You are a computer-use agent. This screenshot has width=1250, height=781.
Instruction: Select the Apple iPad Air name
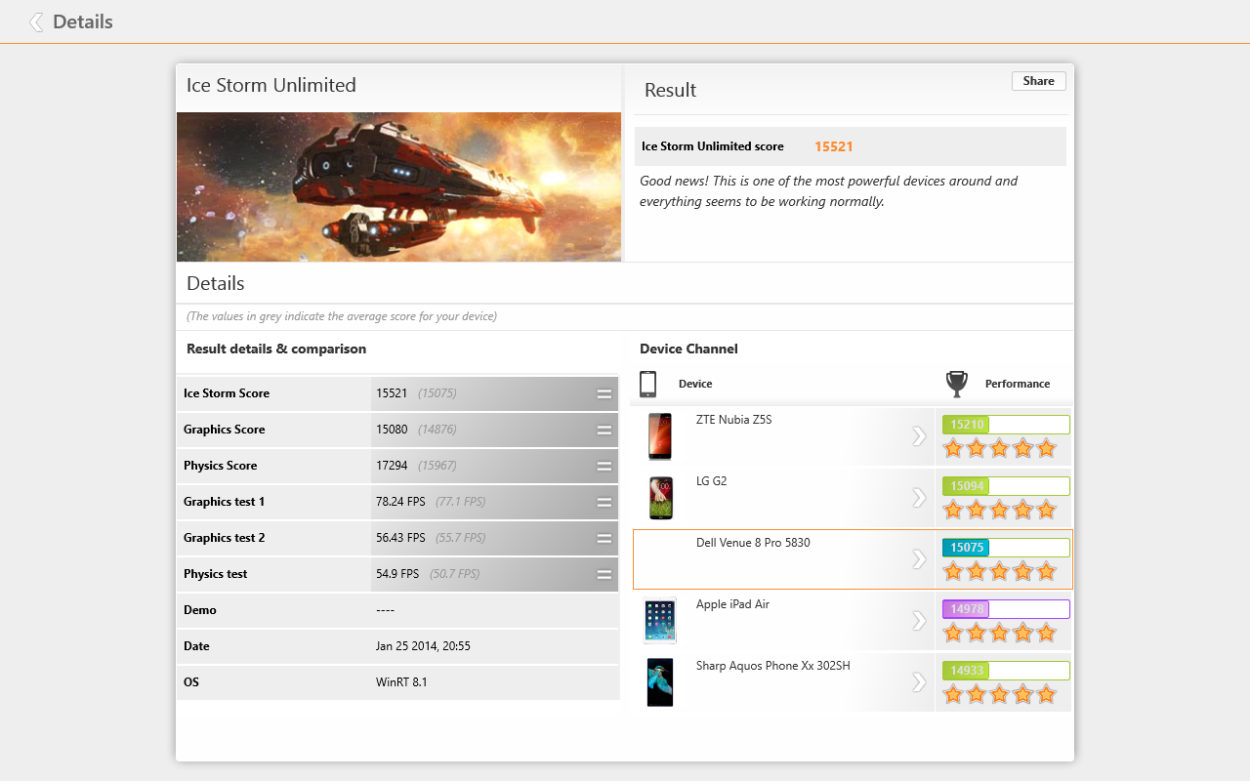point(732,604)
